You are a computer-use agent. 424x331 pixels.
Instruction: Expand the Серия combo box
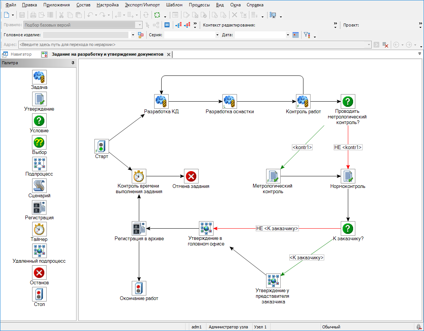coord(217,35)
